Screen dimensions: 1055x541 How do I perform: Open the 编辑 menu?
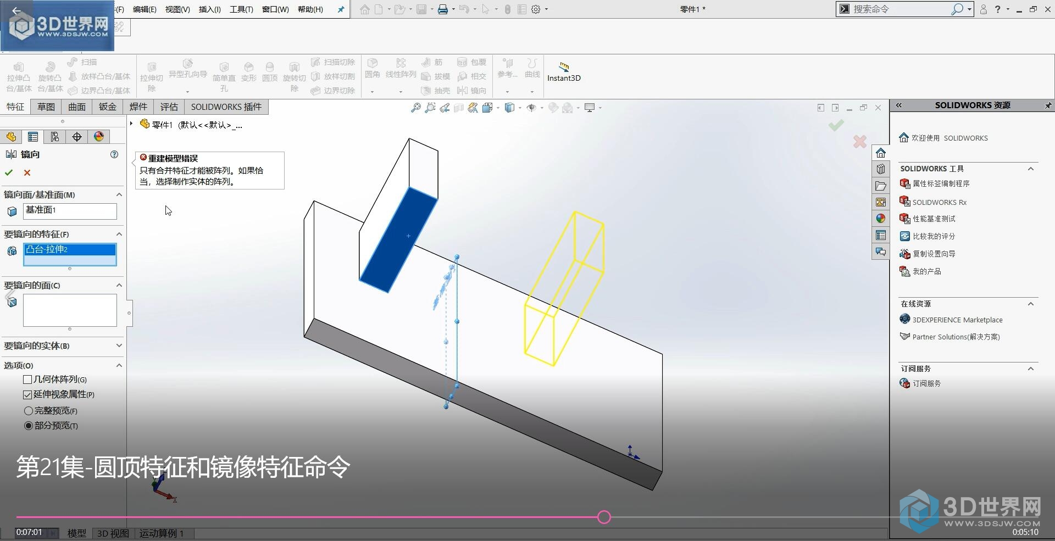pyautogui.click(x=145, y=9)
